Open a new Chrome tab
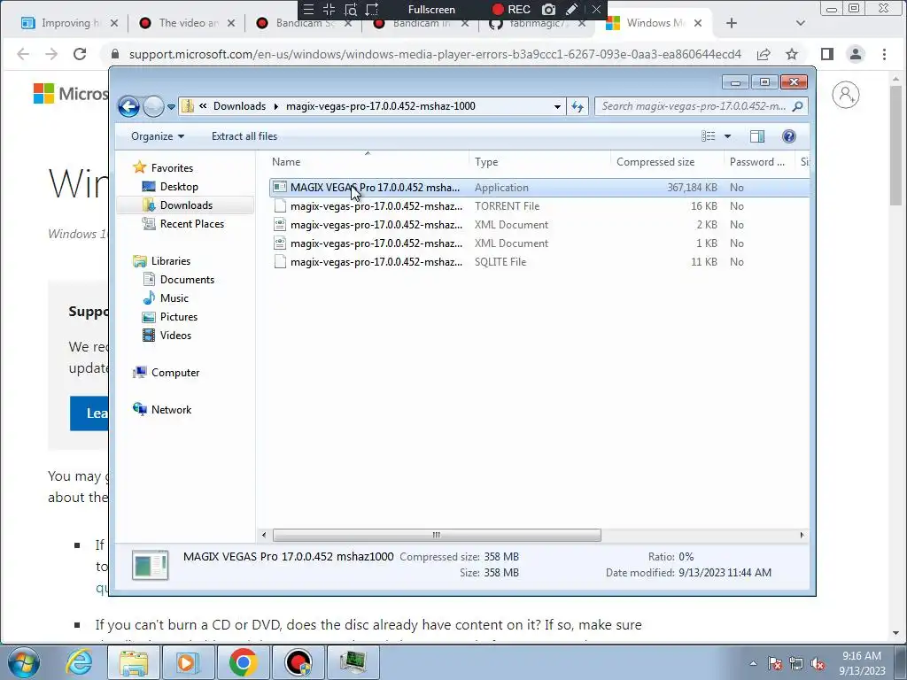Image resolution: width=907 pixels, height=680 pixels. click(732, 23)
